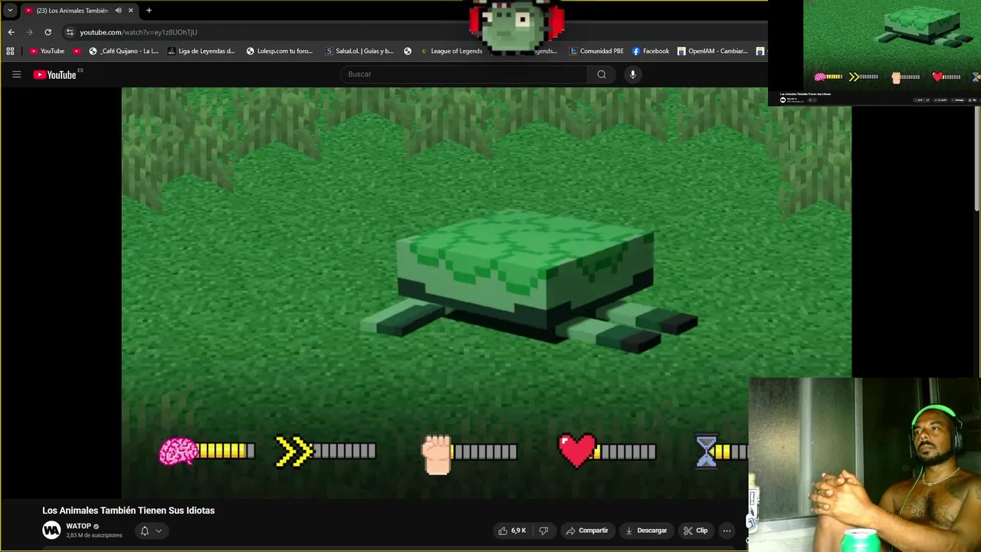Start voice search with microphone icon
This screenshot has height=552, width=981.
[632, 74]
